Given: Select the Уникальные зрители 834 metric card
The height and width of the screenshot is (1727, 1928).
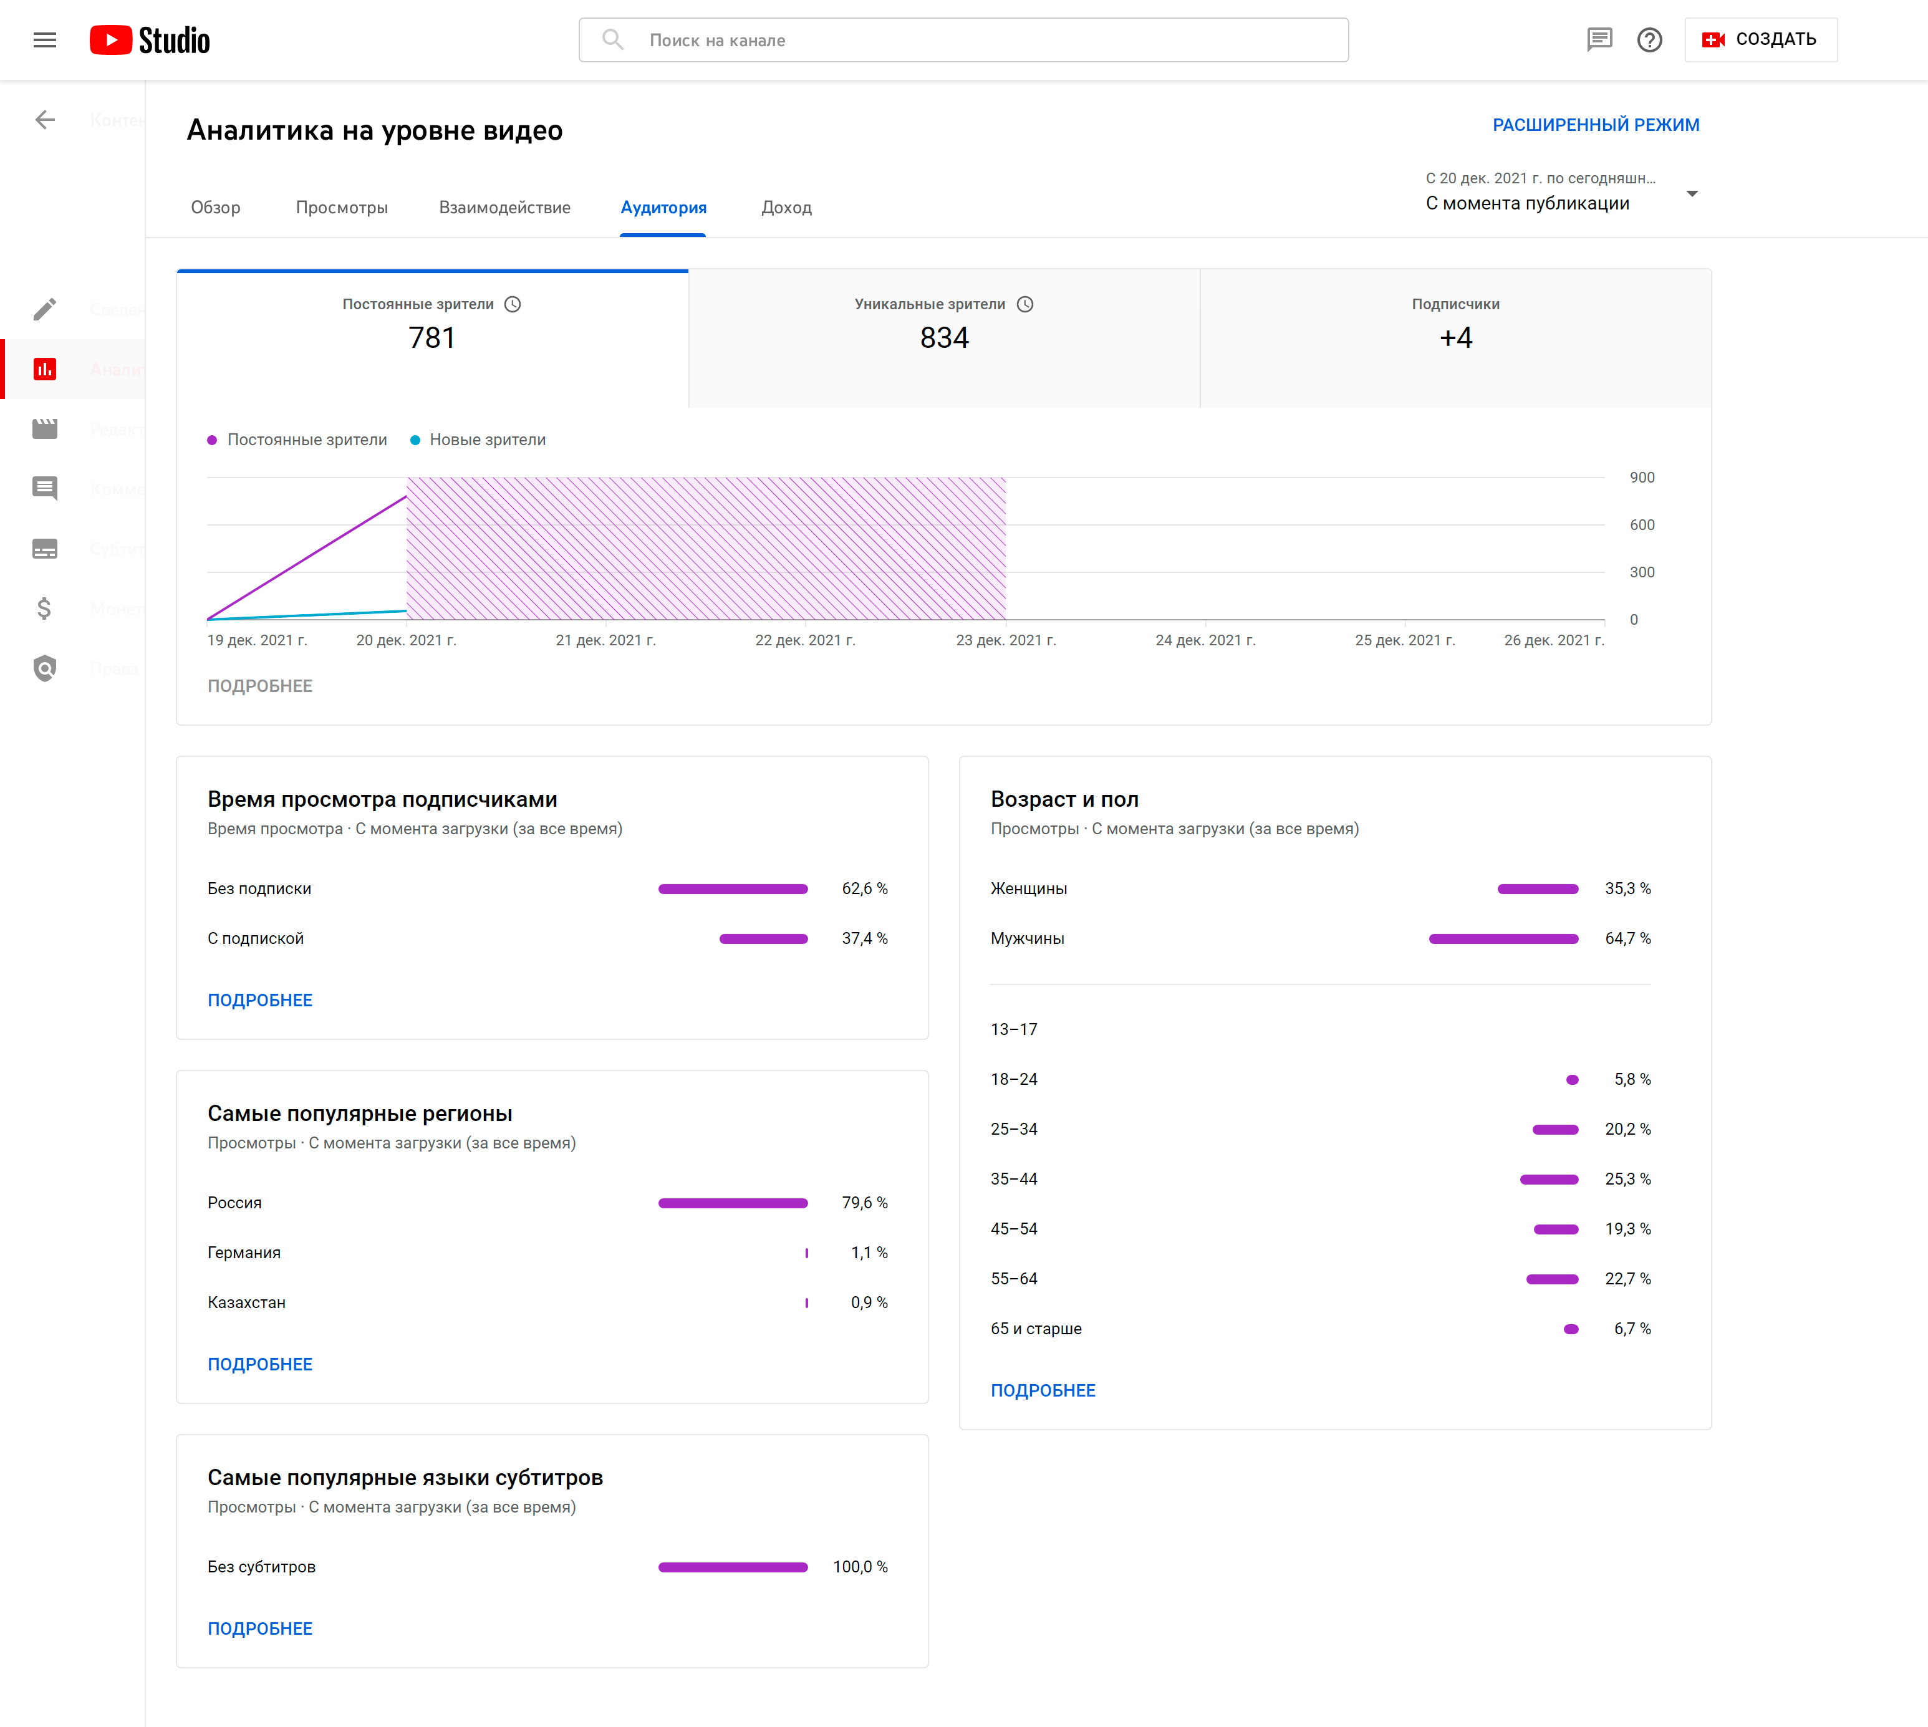Looking at the screenshot, I should click(x=944, y=339).
